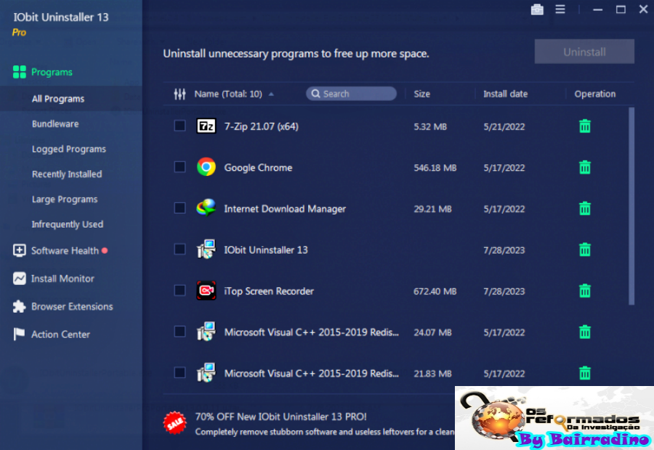Check the IObit Uninstaller 13 checkbox
Viewport: 654px width, 450px height.
(x=179, y=249)
